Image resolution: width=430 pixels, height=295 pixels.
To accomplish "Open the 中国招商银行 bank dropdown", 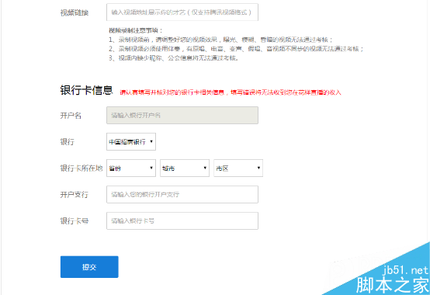I will tap(131, 142).
